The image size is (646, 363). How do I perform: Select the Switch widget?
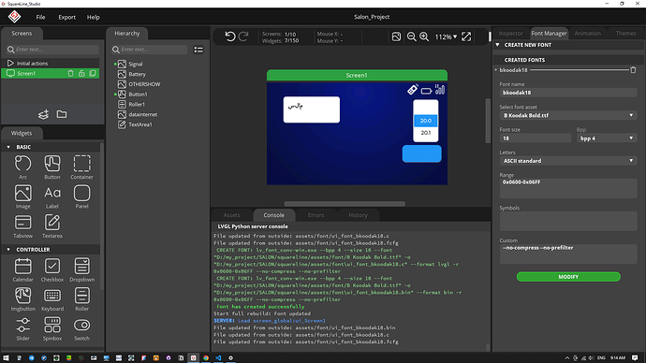[x=81, y=328]
